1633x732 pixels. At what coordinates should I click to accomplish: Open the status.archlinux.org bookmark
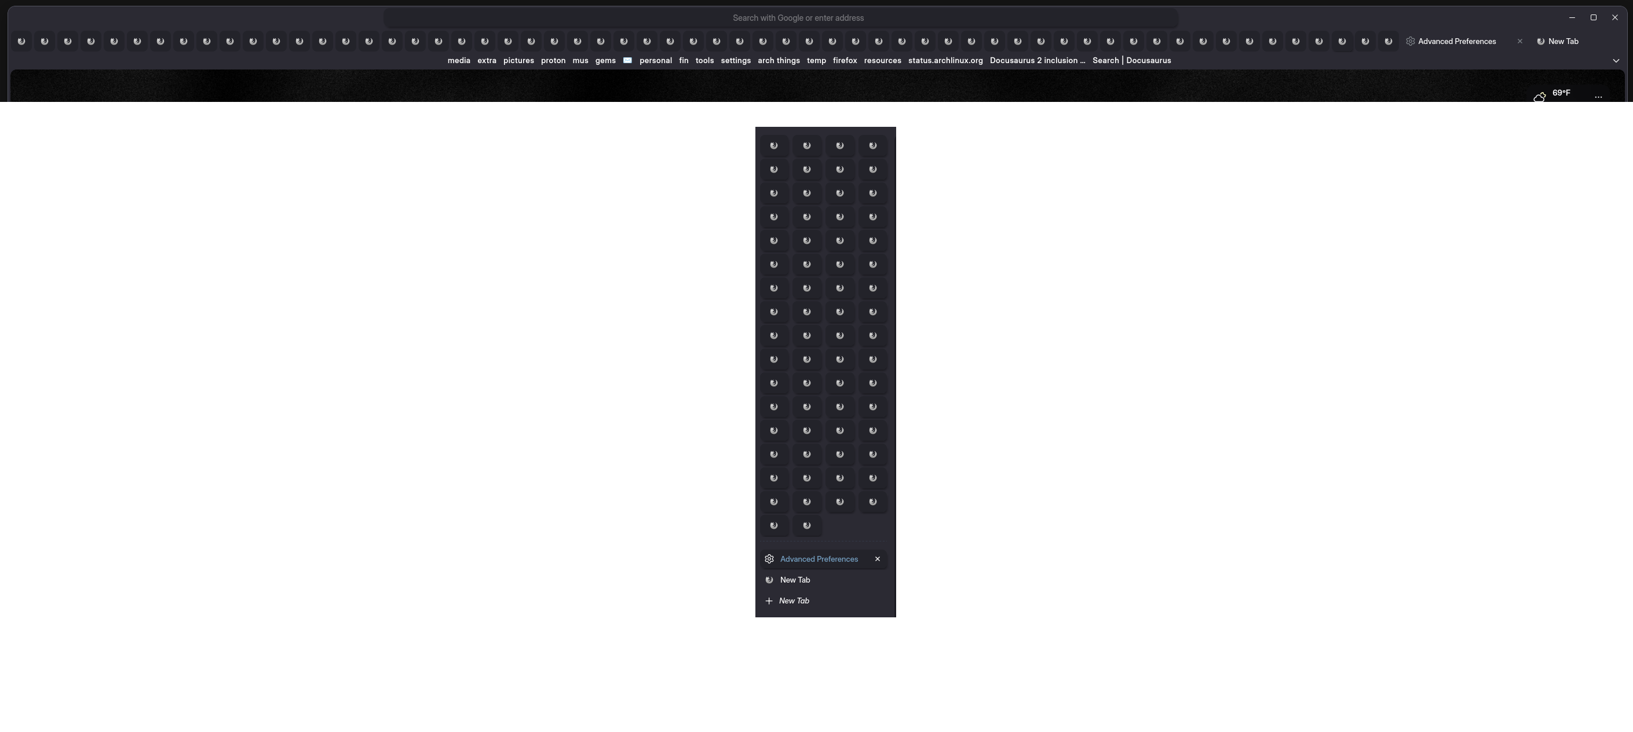[945, 60]
